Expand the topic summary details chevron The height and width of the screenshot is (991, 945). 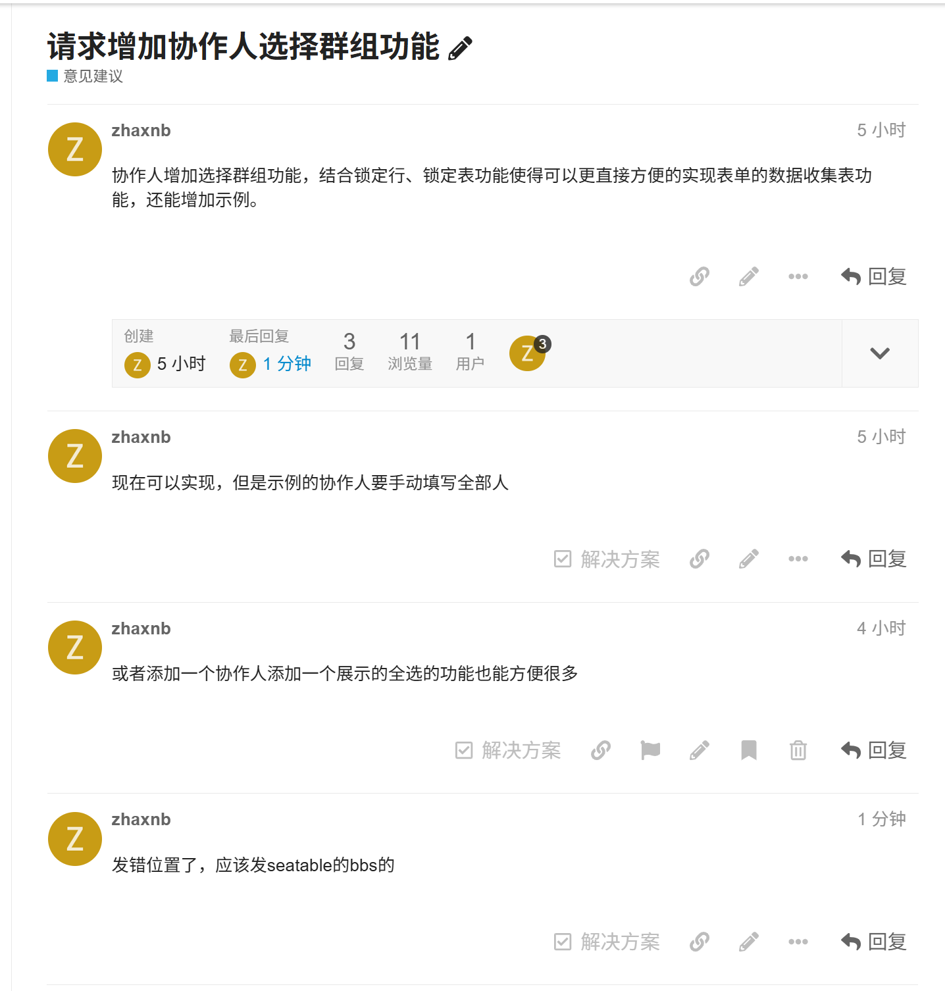click(880, 353)
